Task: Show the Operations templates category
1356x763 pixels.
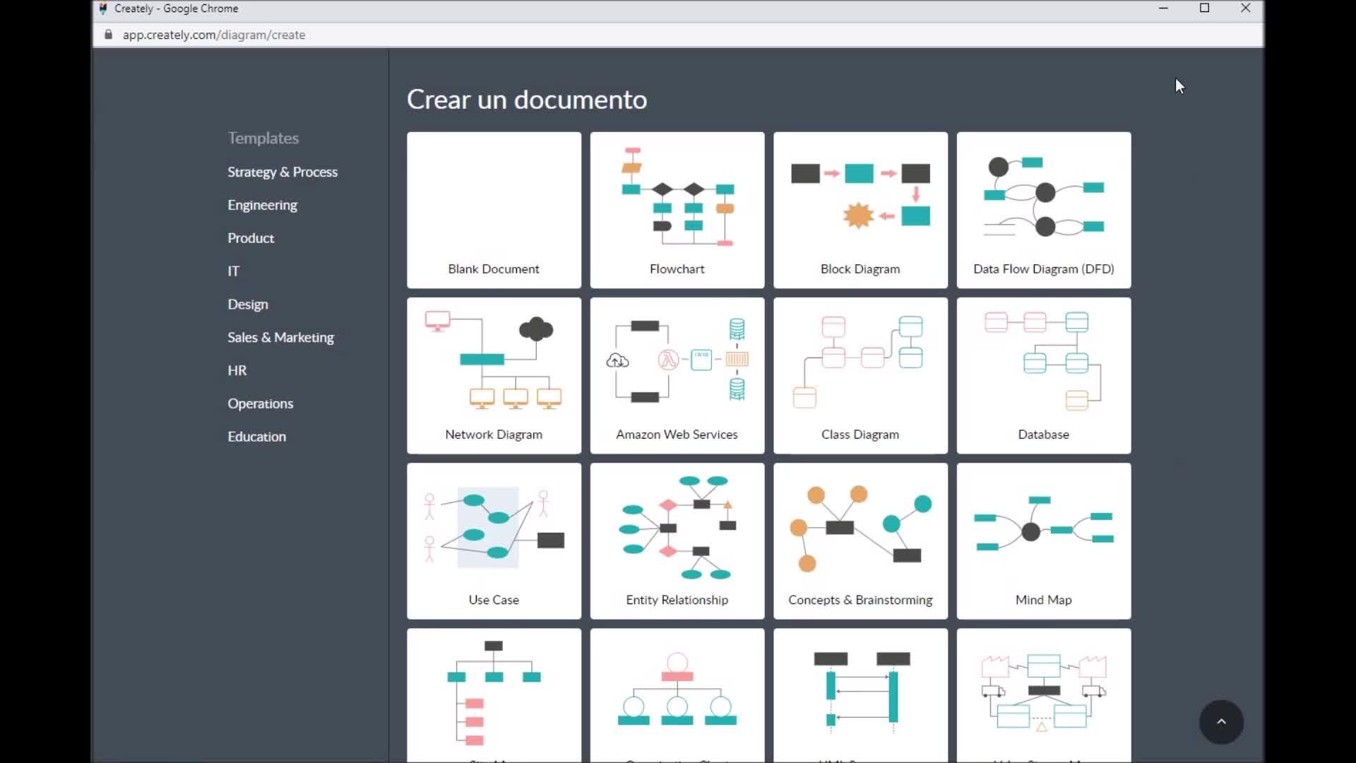Action: [260, 403]
